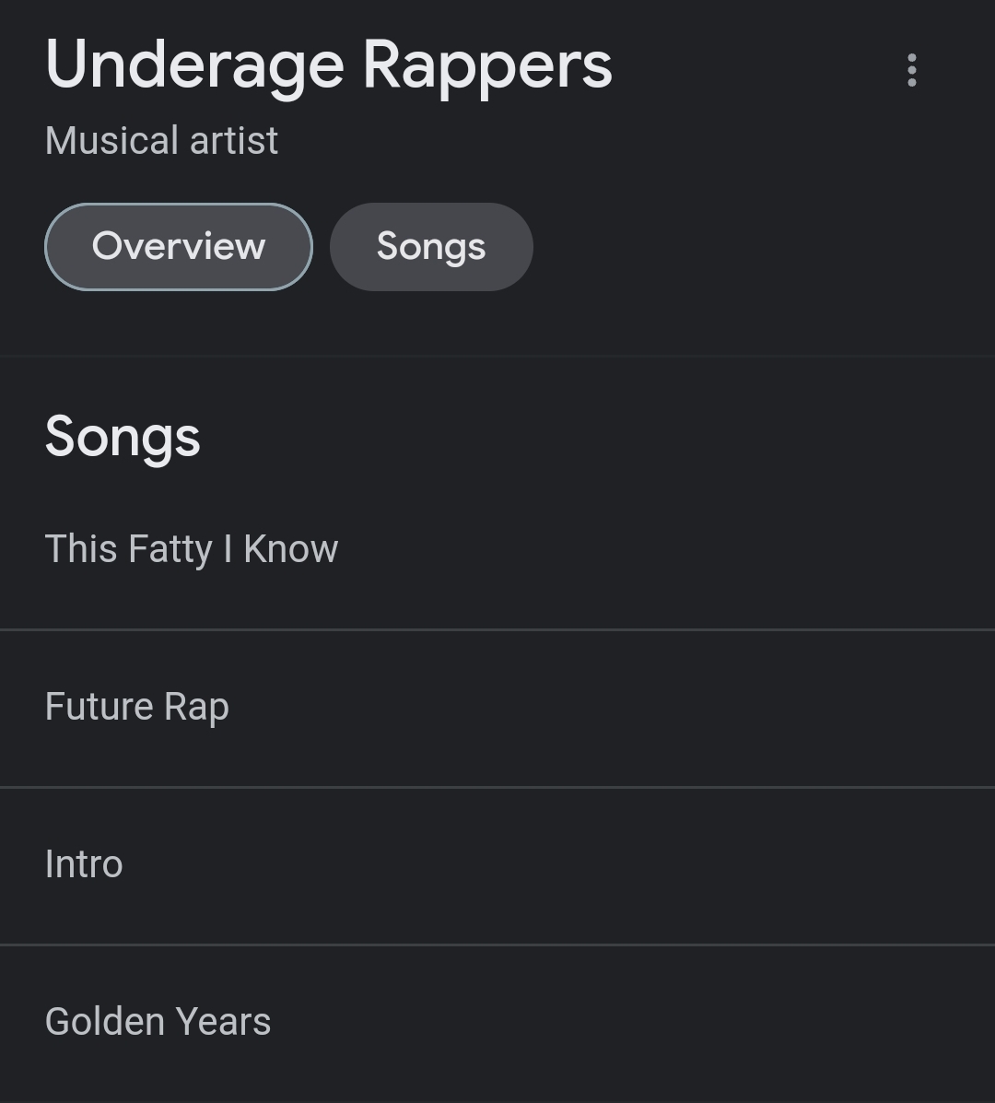
Task: Open the song This Fatty I Know
Action: 192,549
